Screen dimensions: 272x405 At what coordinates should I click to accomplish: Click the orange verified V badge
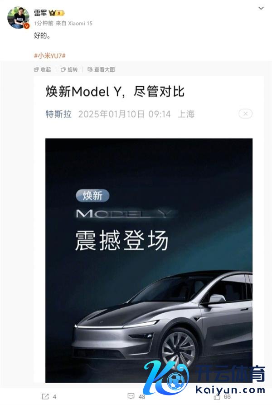tap(26, 26)
